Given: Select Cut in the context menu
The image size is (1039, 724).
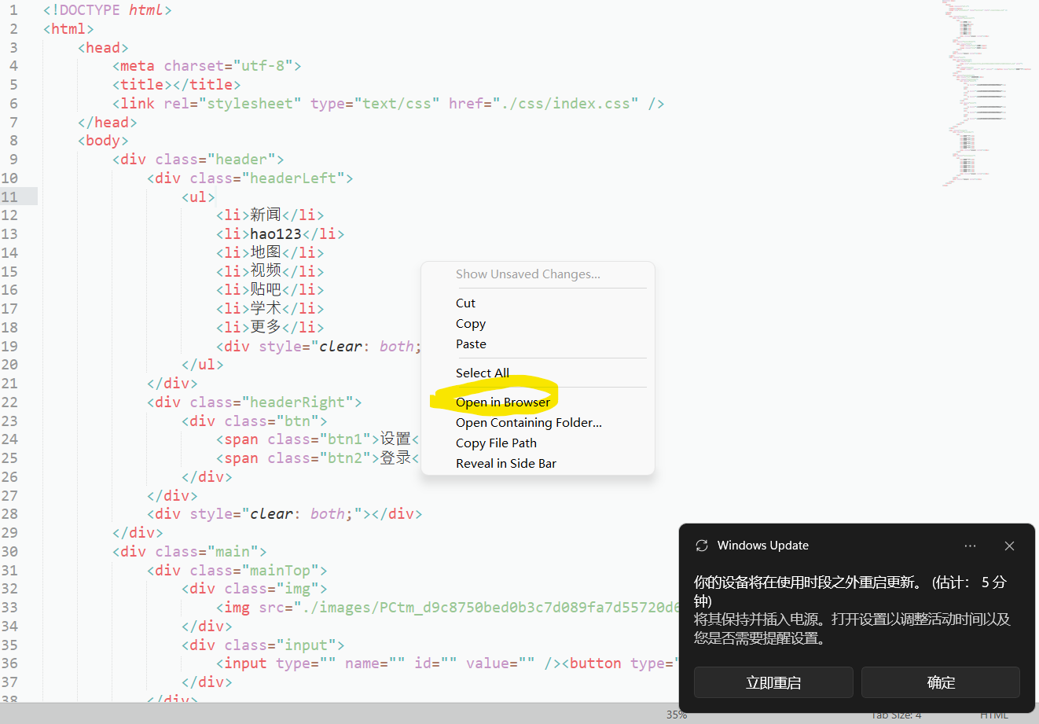Looking at the screenshot, I should pos(465,303).
